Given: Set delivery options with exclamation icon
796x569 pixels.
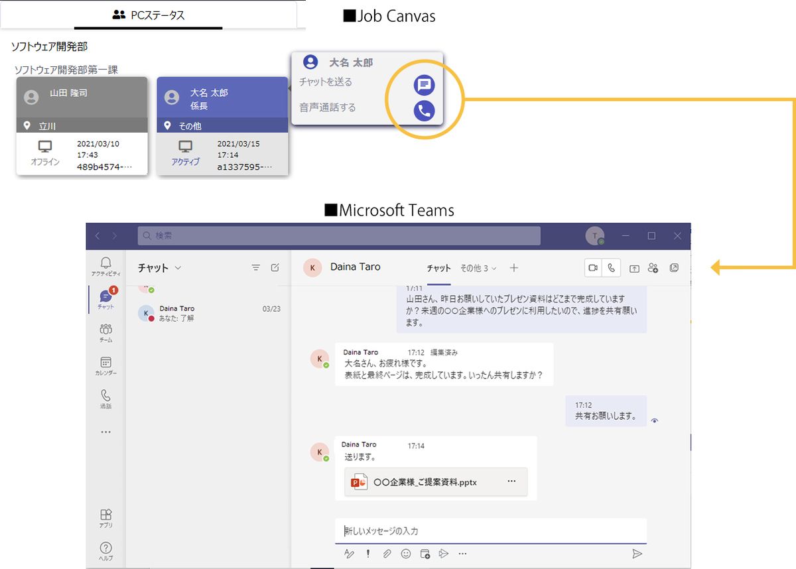Looking at the screenshot, I should click(x=368, y=554).
